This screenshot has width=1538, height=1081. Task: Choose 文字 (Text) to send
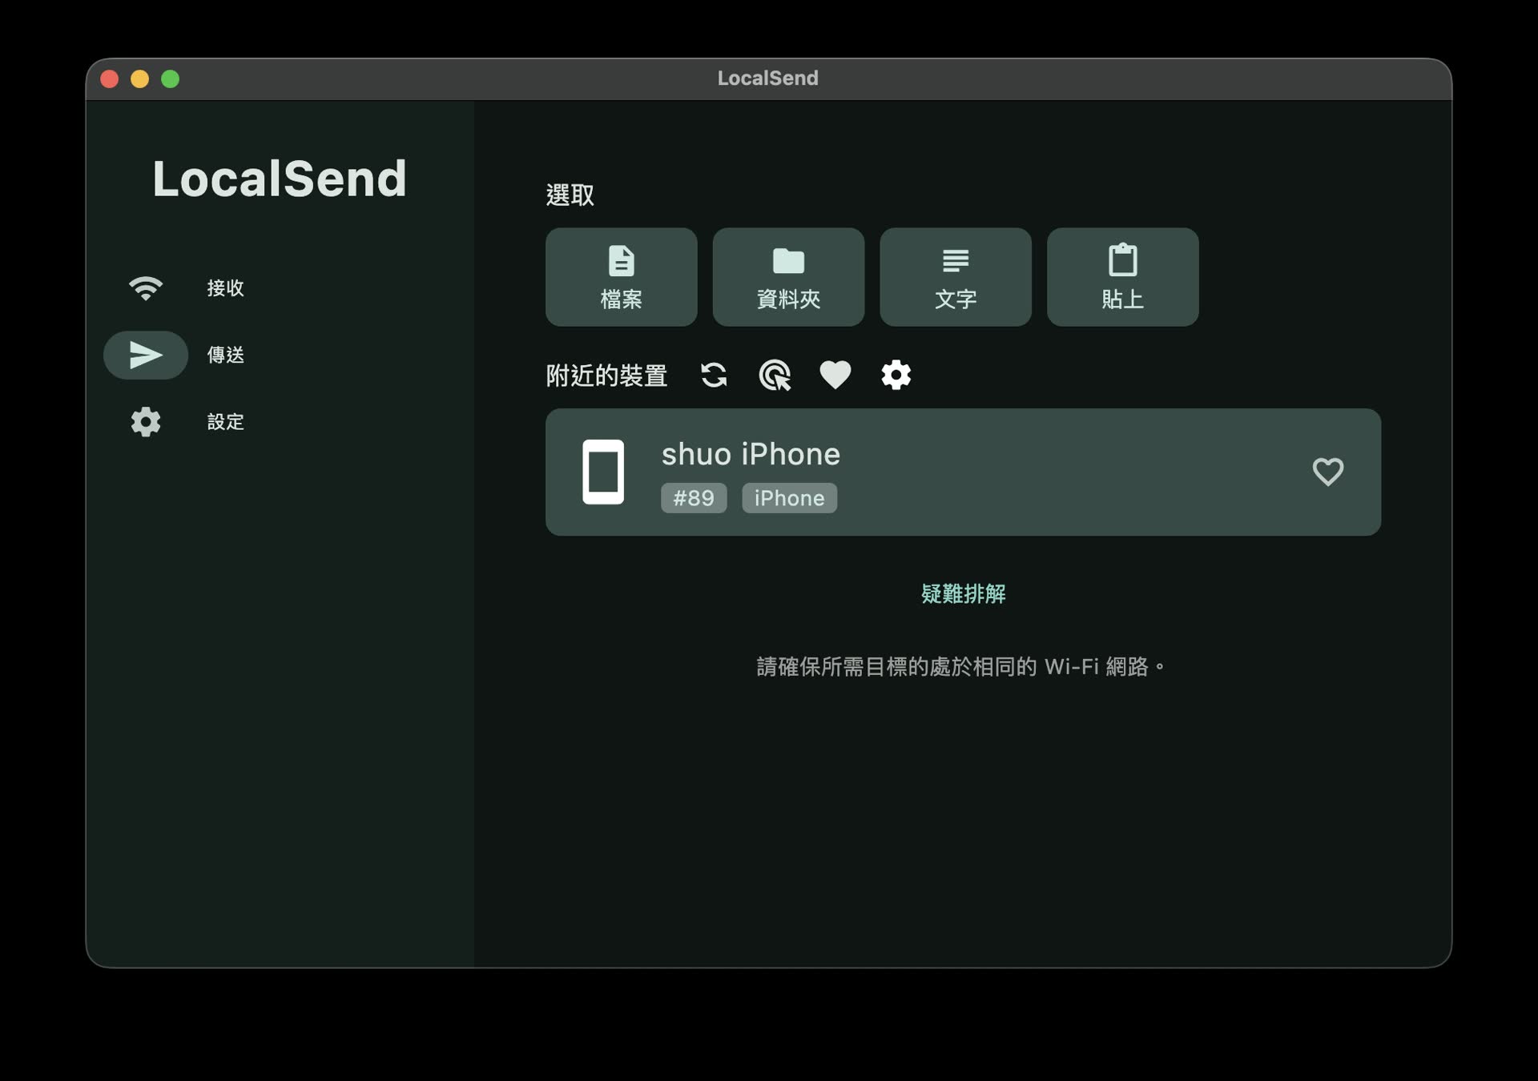pyautogui.click(x=956, y=277)
